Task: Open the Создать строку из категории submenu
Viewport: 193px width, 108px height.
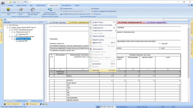Action: coord(103,25)
